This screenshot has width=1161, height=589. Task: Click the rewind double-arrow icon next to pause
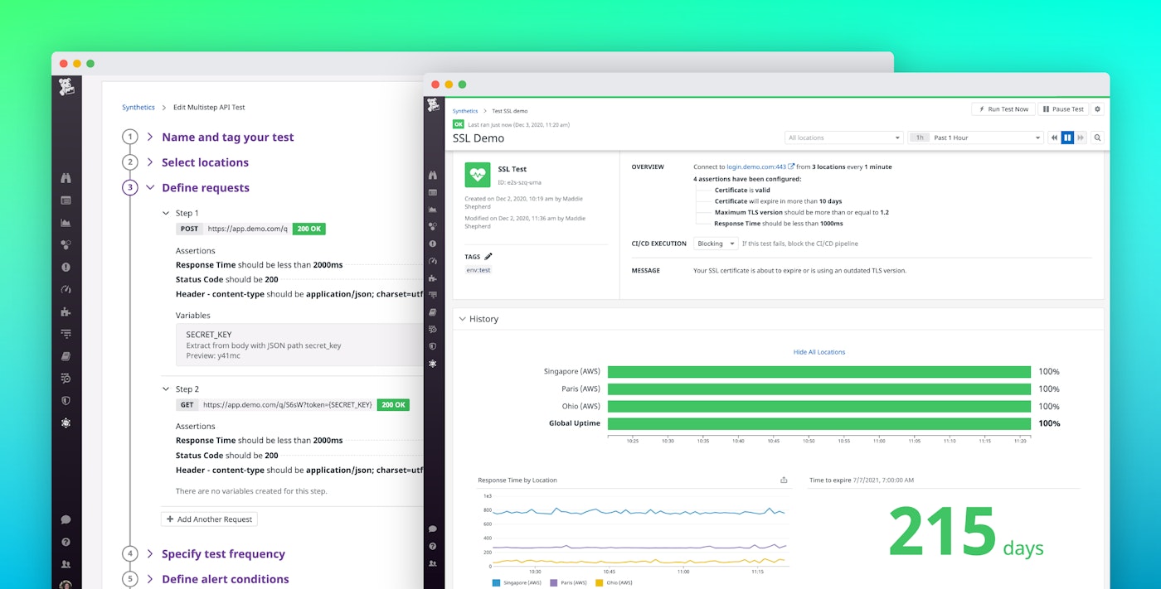(x=1053, y=138)
